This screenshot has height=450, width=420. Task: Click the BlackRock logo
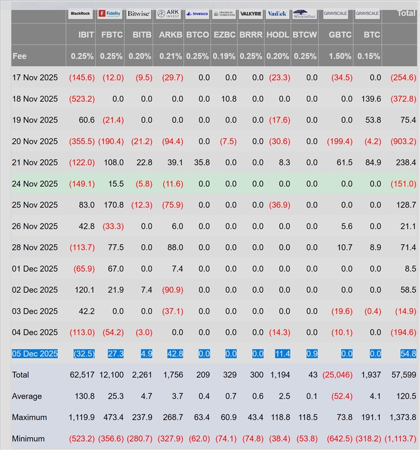[81, 13]
